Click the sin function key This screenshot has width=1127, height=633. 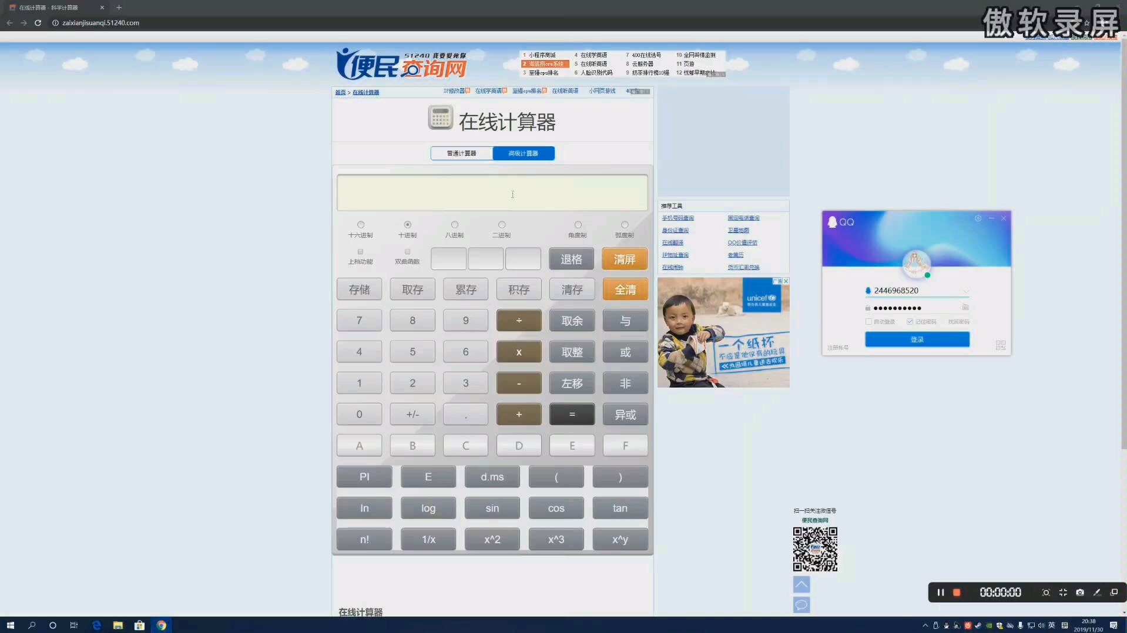click(x=492, y=509)
